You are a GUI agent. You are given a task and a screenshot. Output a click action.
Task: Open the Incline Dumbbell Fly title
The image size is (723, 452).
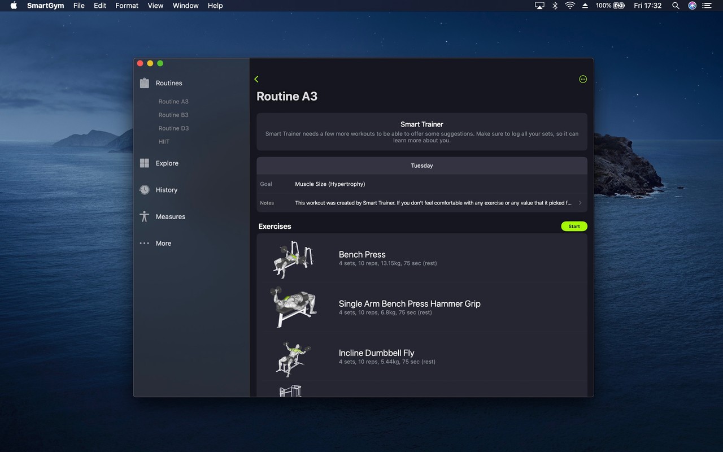376,353
